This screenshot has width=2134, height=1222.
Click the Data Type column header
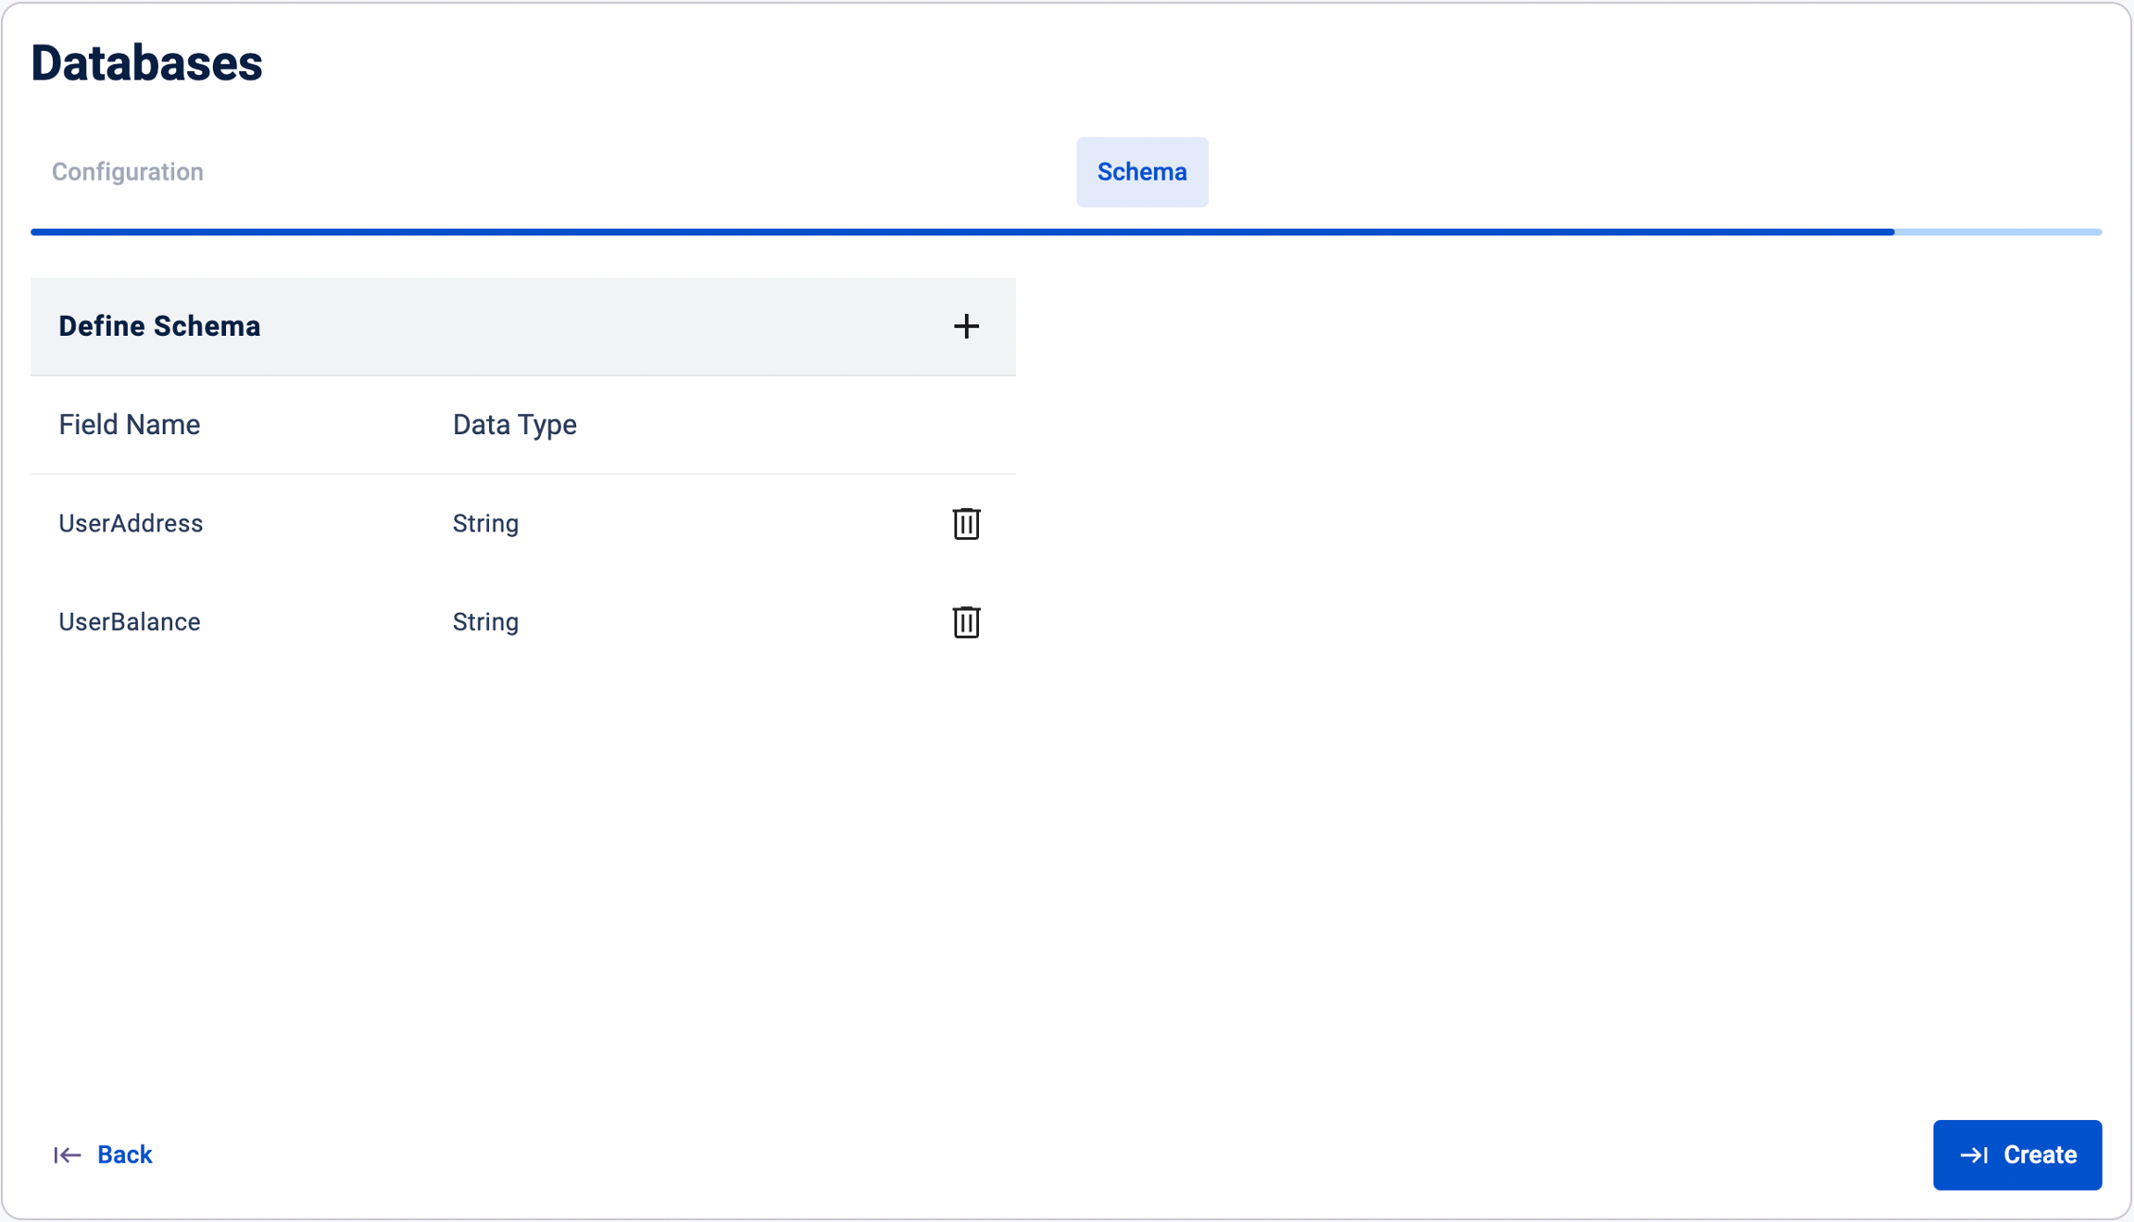(514, 425)
